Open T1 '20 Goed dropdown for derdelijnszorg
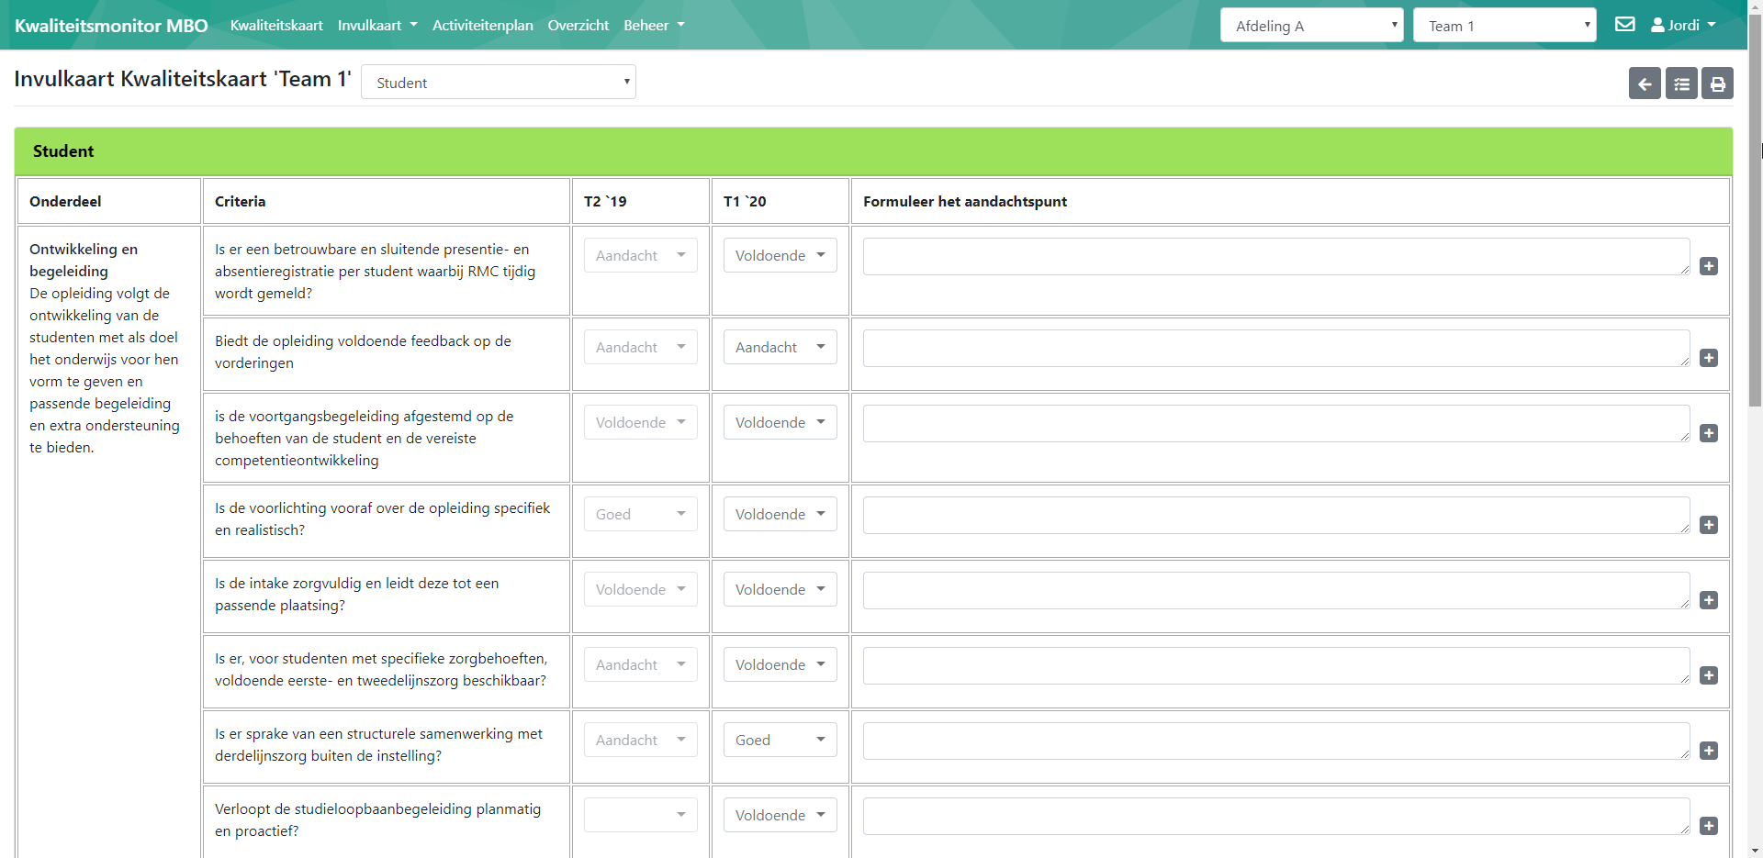 point(780,740)
